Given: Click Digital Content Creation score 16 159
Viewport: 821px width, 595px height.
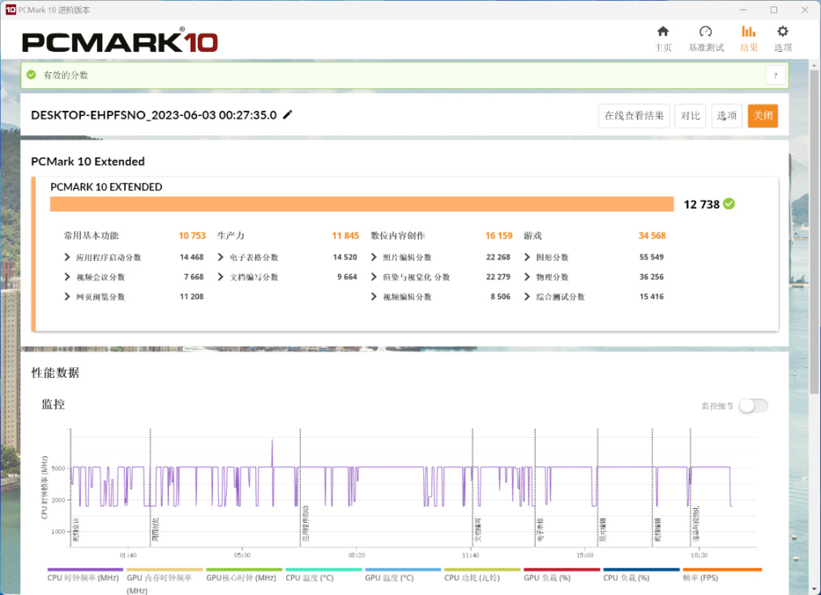Looking at the screenshot, I should pos(499,236).
